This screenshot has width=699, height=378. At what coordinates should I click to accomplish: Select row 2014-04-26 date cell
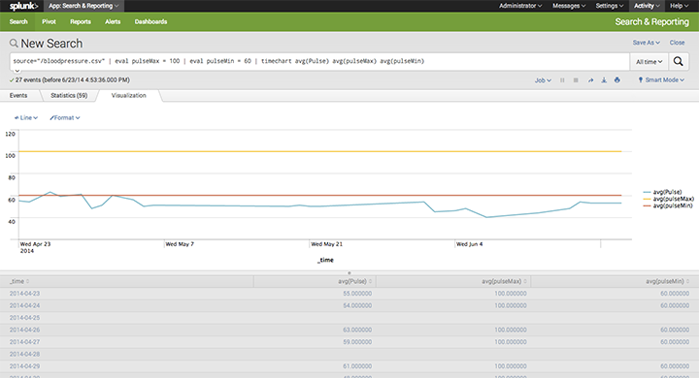click(24, 330)
